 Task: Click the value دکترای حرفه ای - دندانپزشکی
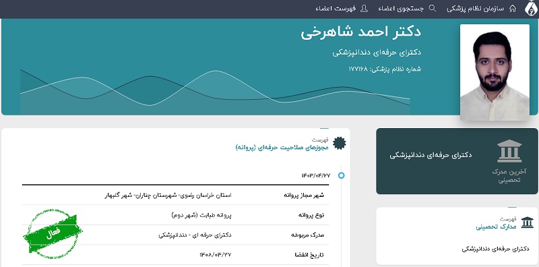(x=195, y=235)
